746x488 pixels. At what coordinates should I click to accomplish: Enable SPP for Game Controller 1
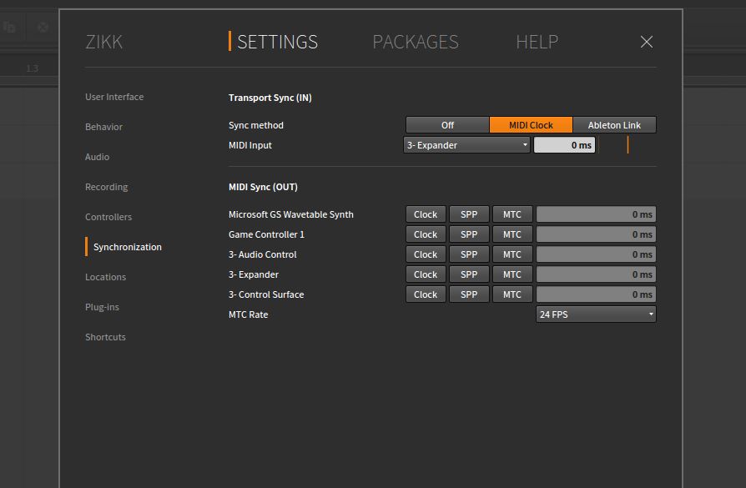(x=469, y=234)
